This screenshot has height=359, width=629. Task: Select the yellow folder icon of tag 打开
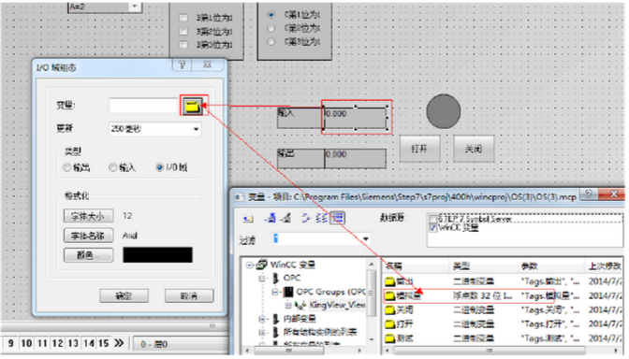click(x=390, y=324)
